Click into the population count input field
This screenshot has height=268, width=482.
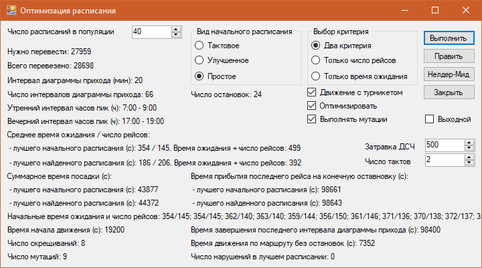click(x=151, y=31)
